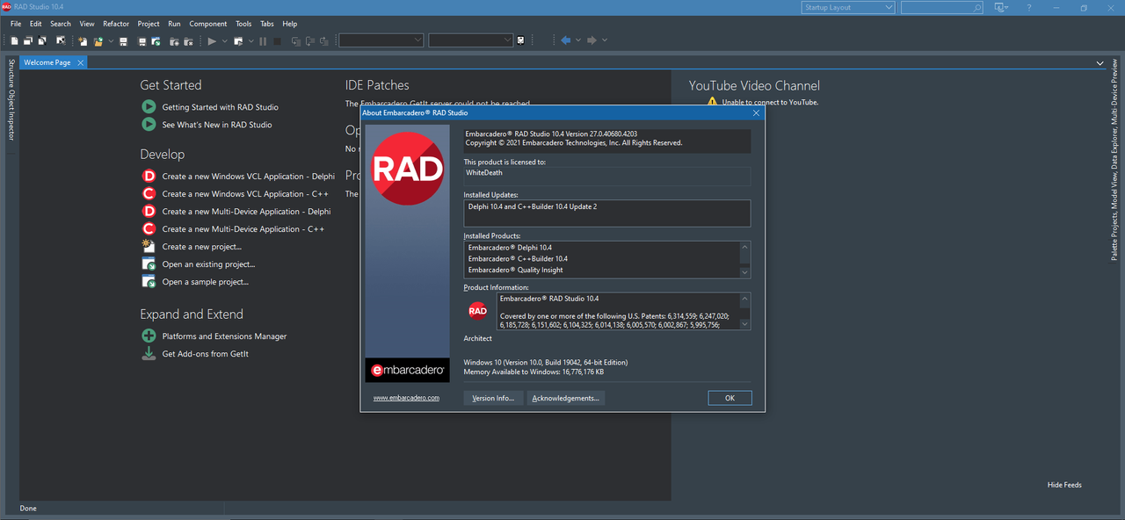Image resolution: width=1125 pixels, height=520 pixels.
Task: Click the Help question mark in the title bar
Action: pyautogui.click(x=1029, y=8)
